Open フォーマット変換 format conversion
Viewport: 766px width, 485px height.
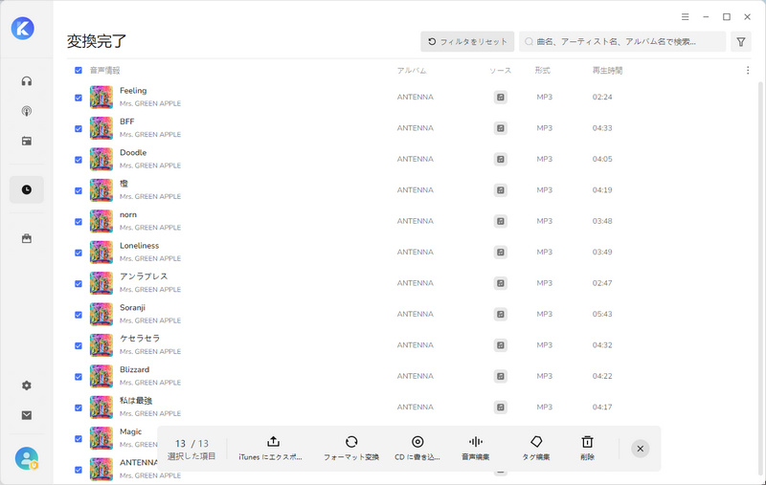pyautogui.click(x=351, y=448)
